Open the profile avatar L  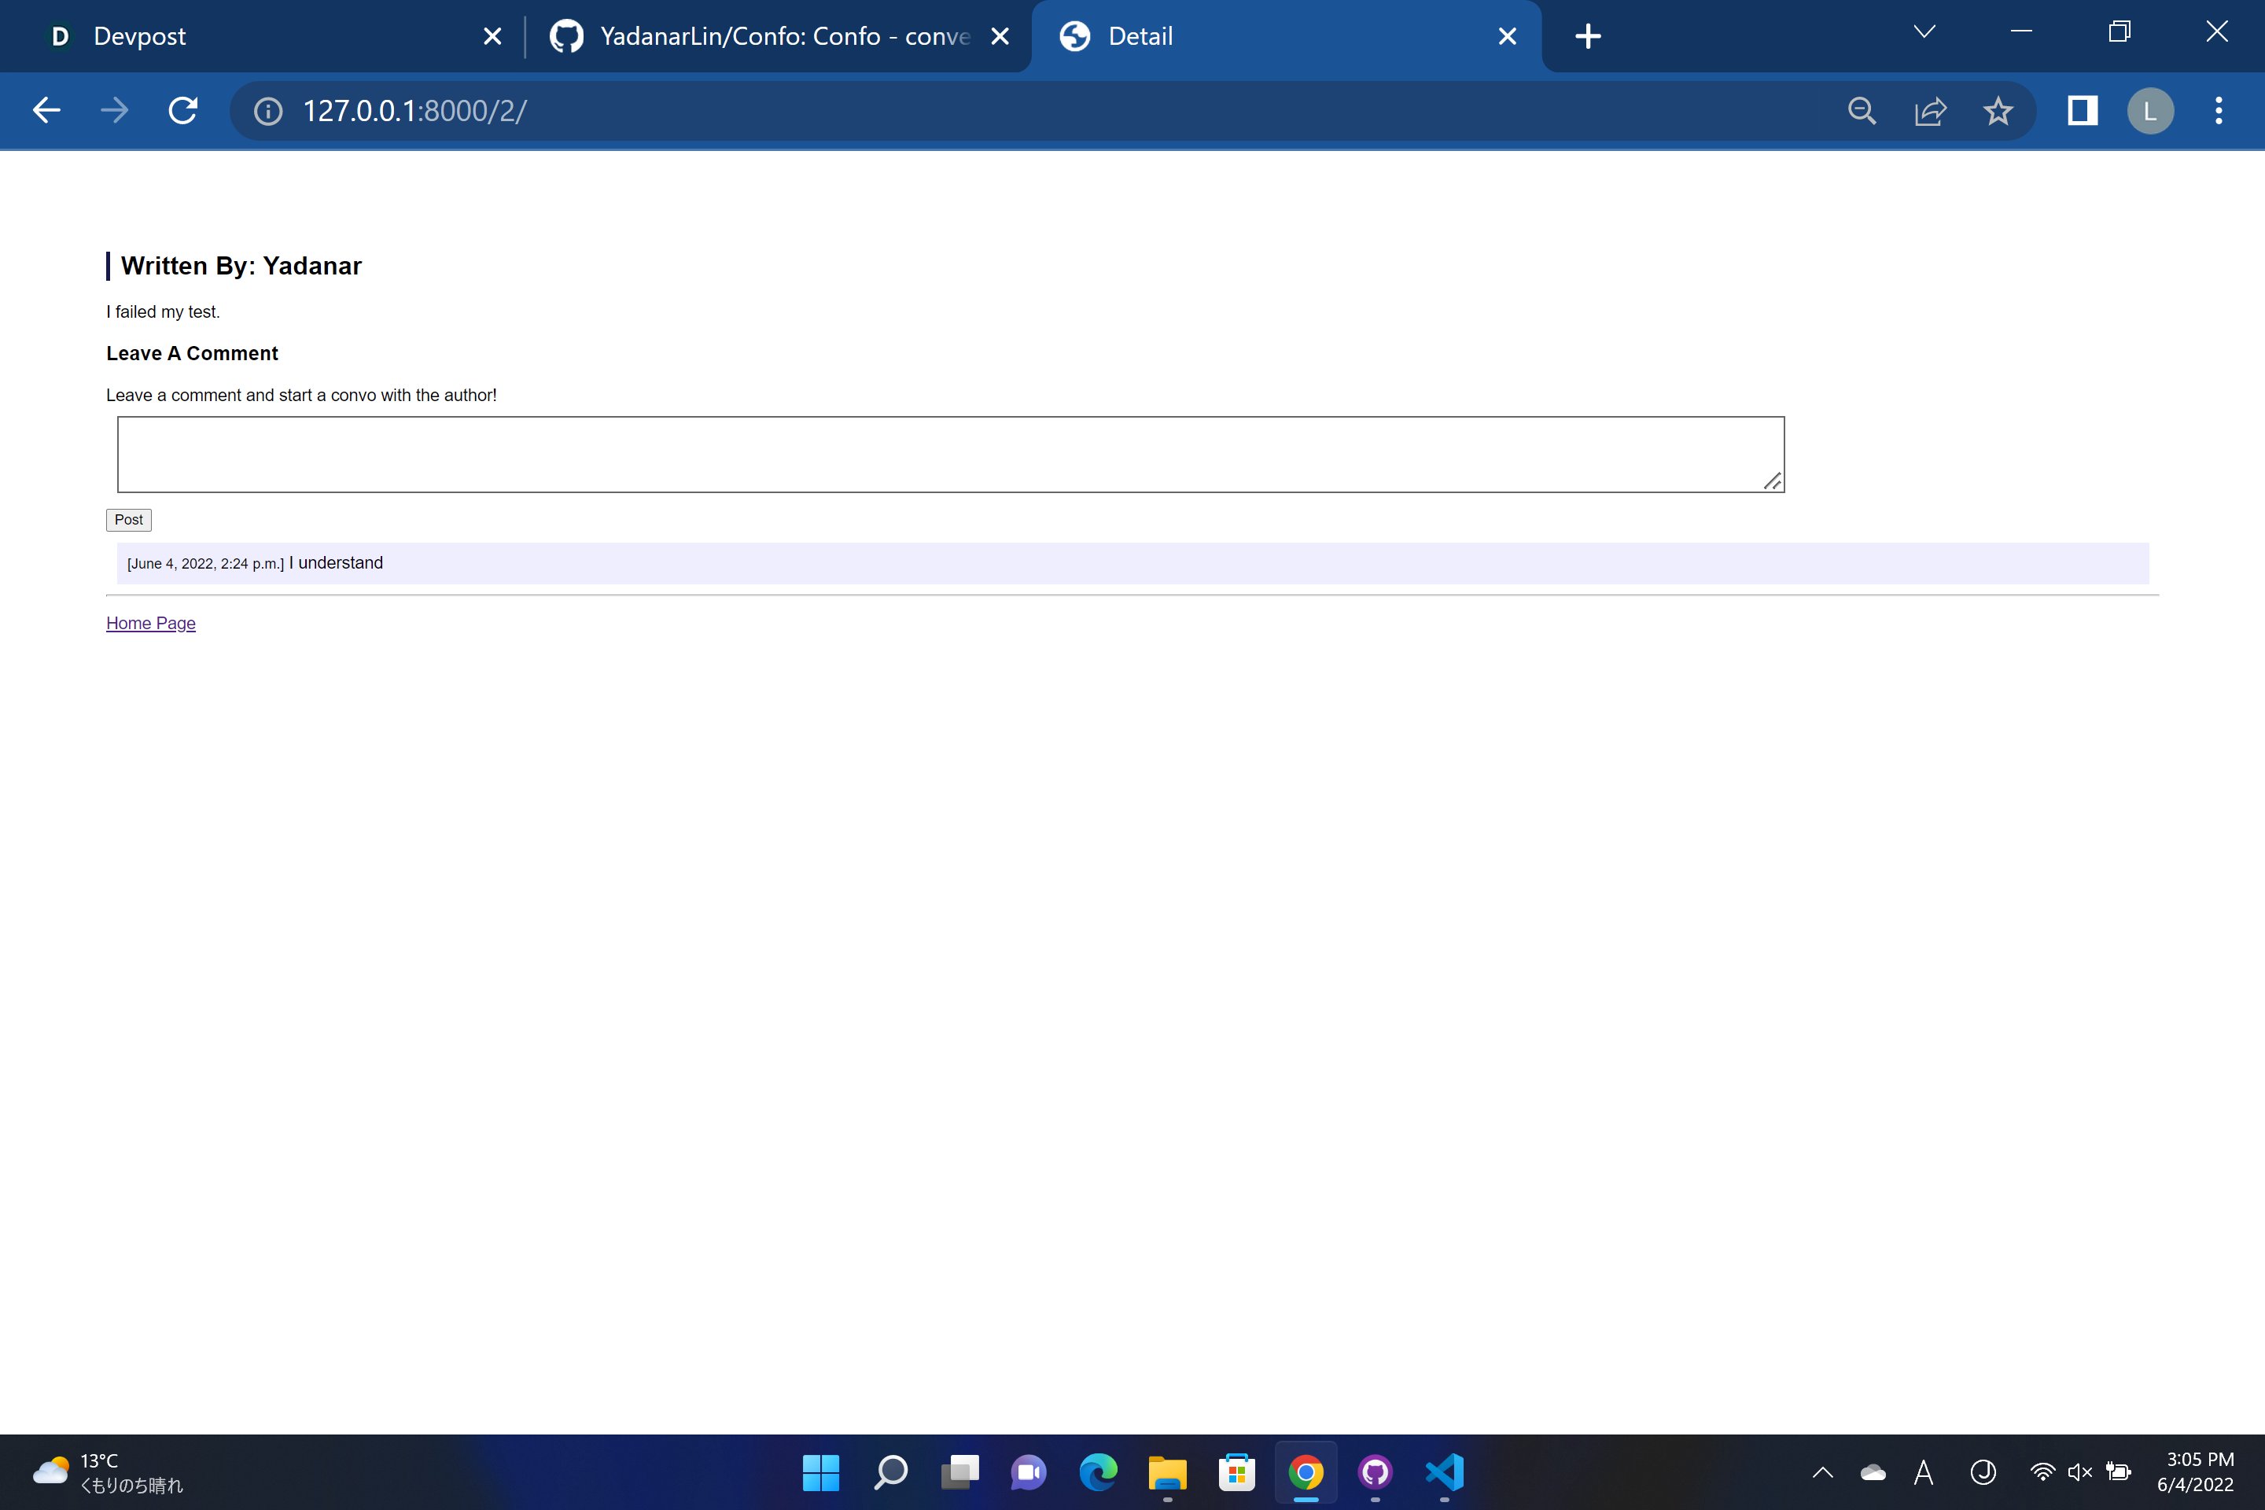click(2149, 111)
